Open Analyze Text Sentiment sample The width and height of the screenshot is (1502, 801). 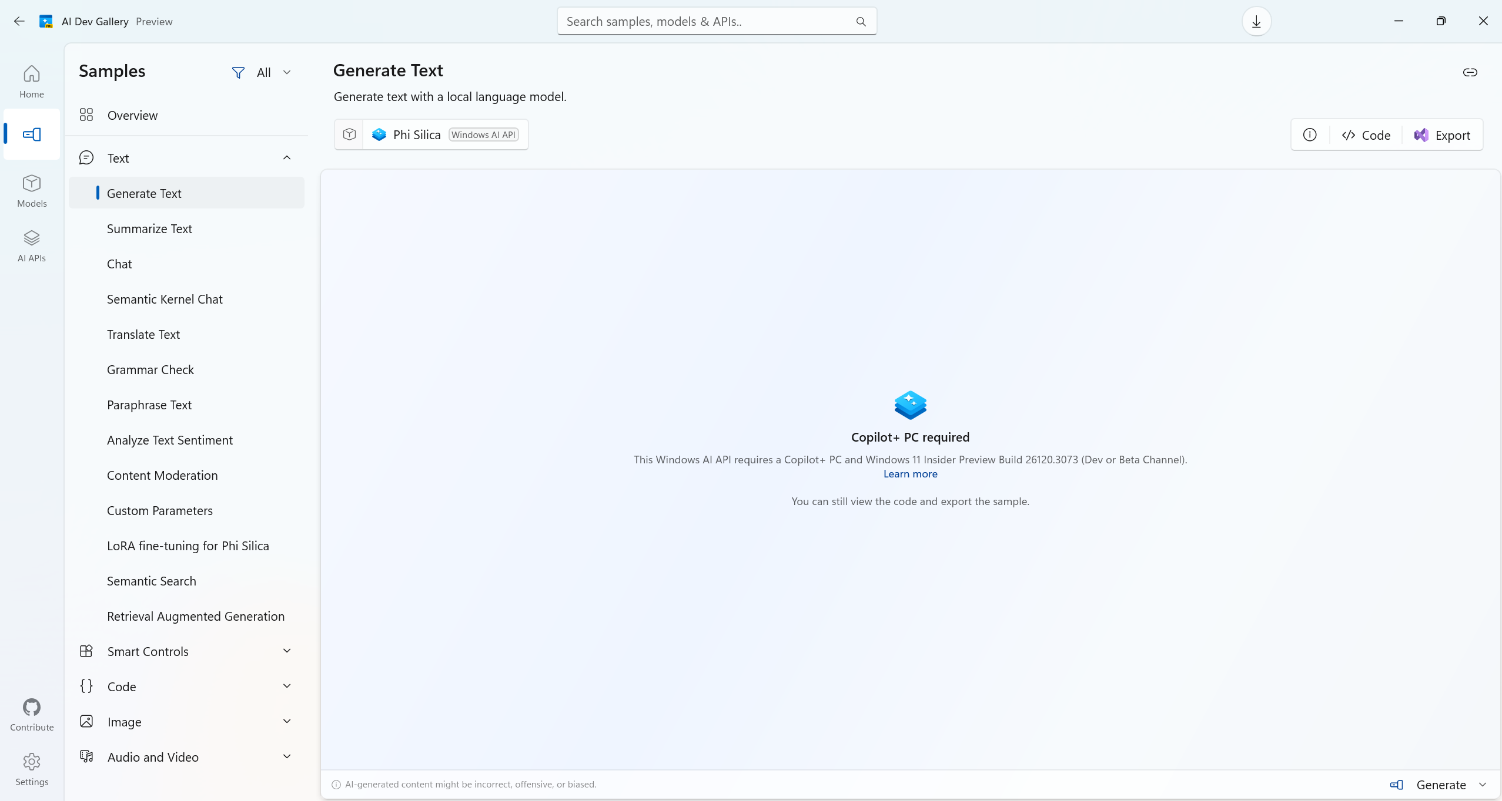[x=187, y=440]
